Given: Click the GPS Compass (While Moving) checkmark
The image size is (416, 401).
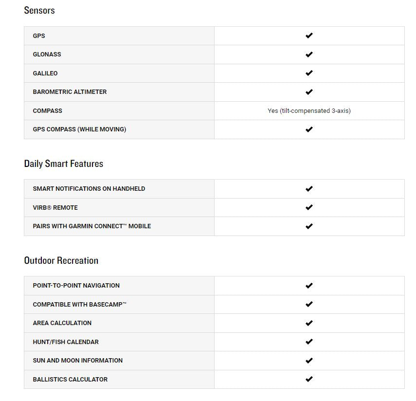Looking at the screenshot, I should (309, 129).
